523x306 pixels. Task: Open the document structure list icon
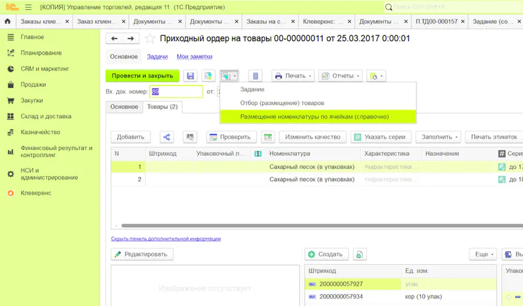click(x=256, y=76)
